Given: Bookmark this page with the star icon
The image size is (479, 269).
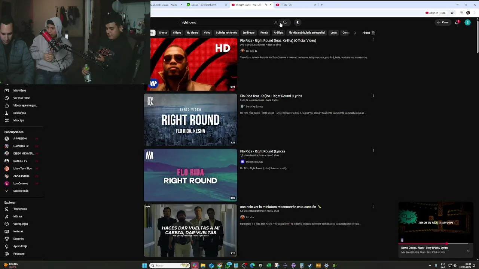Looking at the screenshot, I should tap(452, 13).
